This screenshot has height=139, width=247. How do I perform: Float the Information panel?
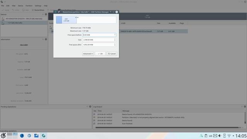(43, 39)
